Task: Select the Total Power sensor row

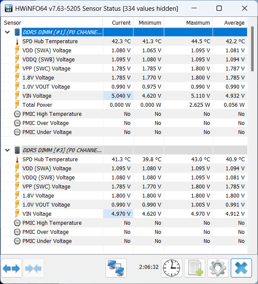Action: pyautogui.click(x=124, y=105)
